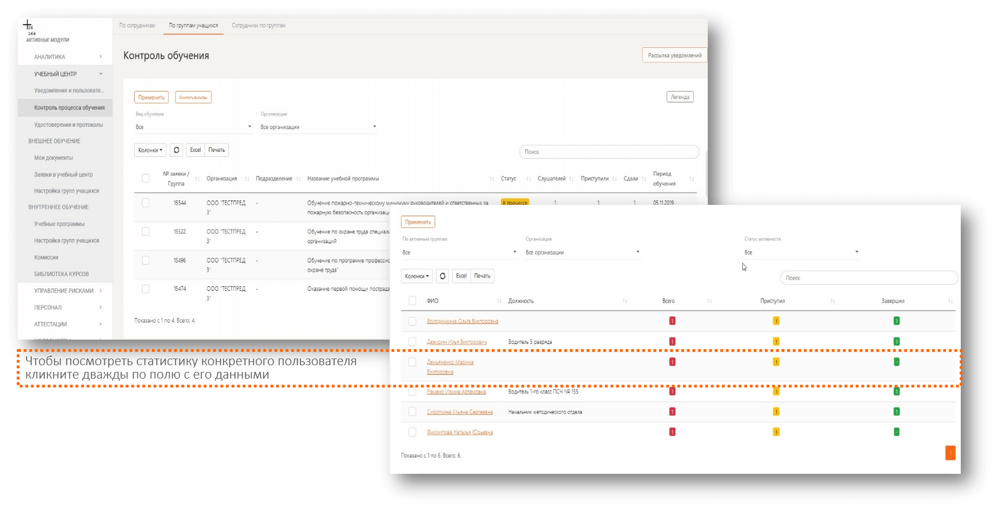Open Филлипова Наталья Юрьевна link
Viewport: 997px width, 510px height.
[x=460, y=432]
